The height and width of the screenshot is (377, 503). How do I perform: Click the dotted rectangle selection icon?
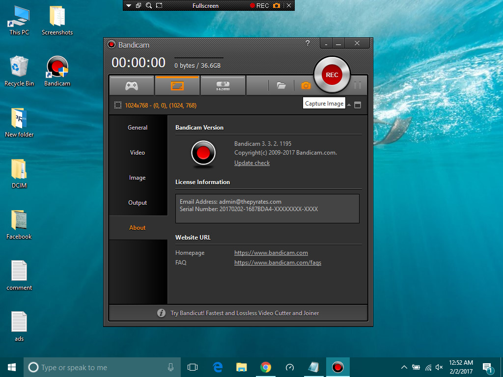click(x=118, y=105)
